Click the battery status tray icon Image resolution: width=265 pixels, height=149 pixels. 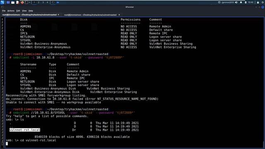pos(246,2)
